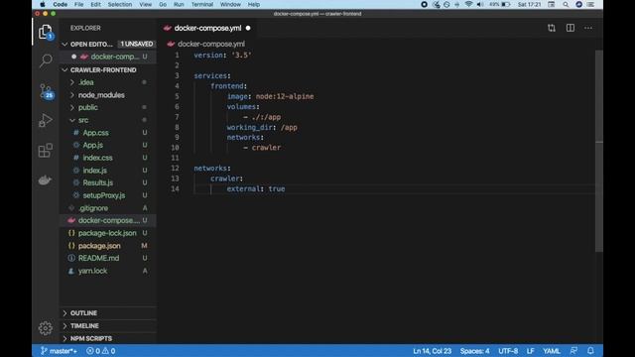Collapse the src folder
635x357 pixels.
(71, 120)
